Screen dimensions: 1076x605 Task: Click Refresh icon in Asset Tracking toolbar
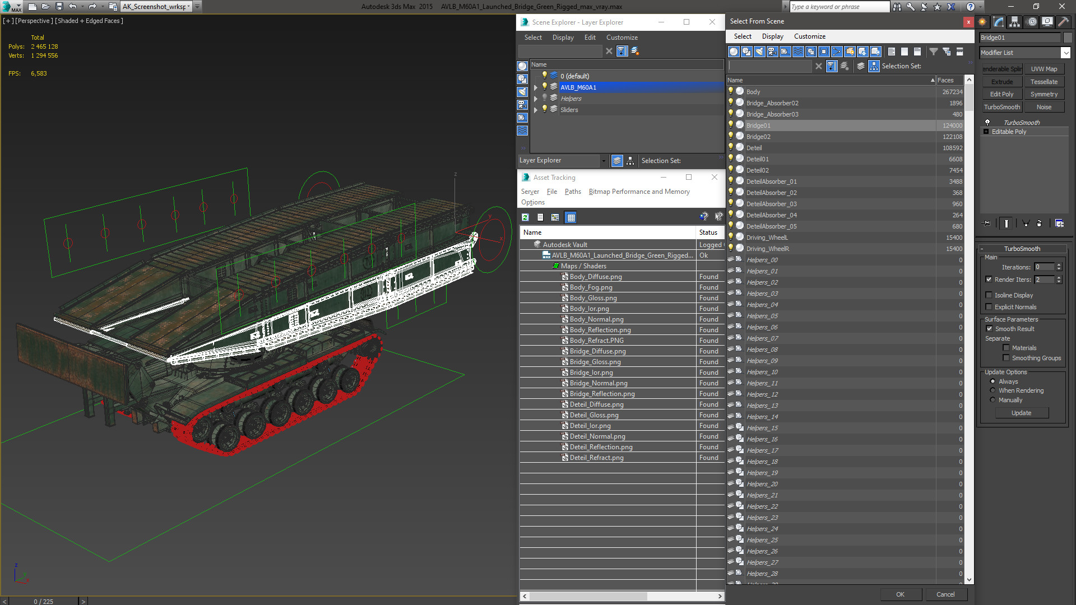[525, 217]
